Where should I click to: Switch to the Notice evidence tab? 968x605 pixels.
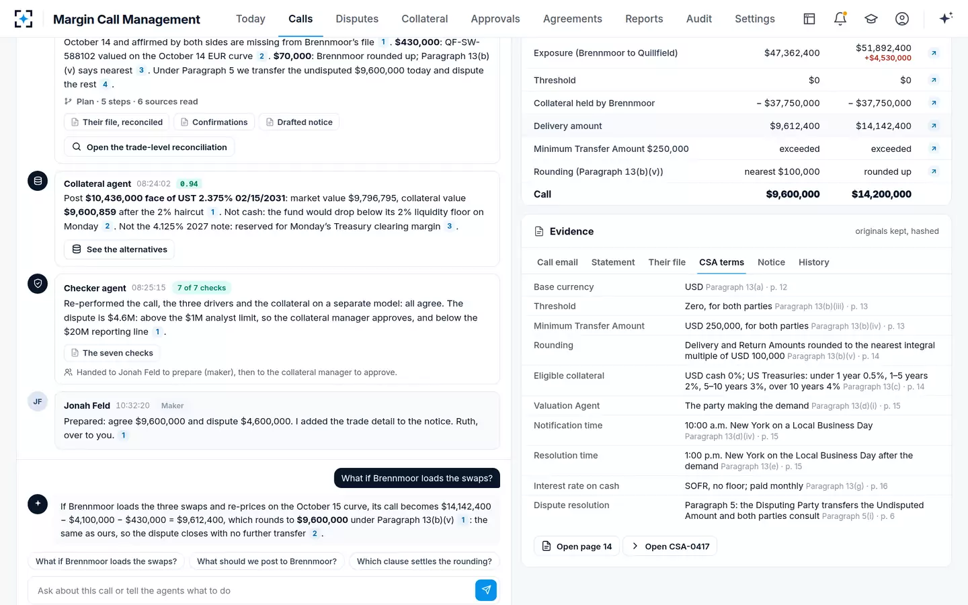771,262
